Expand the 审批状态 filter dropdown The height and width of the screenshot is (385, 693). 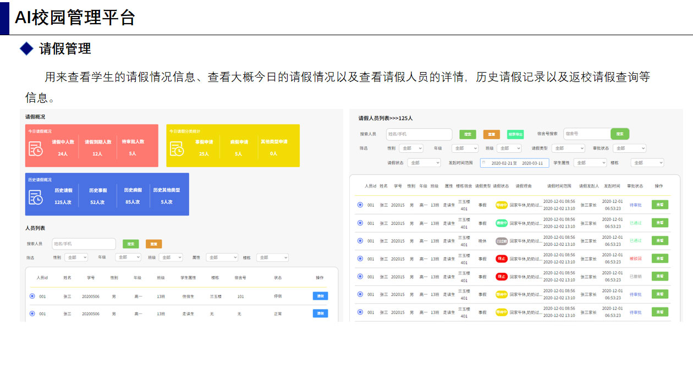coord(629,148)
